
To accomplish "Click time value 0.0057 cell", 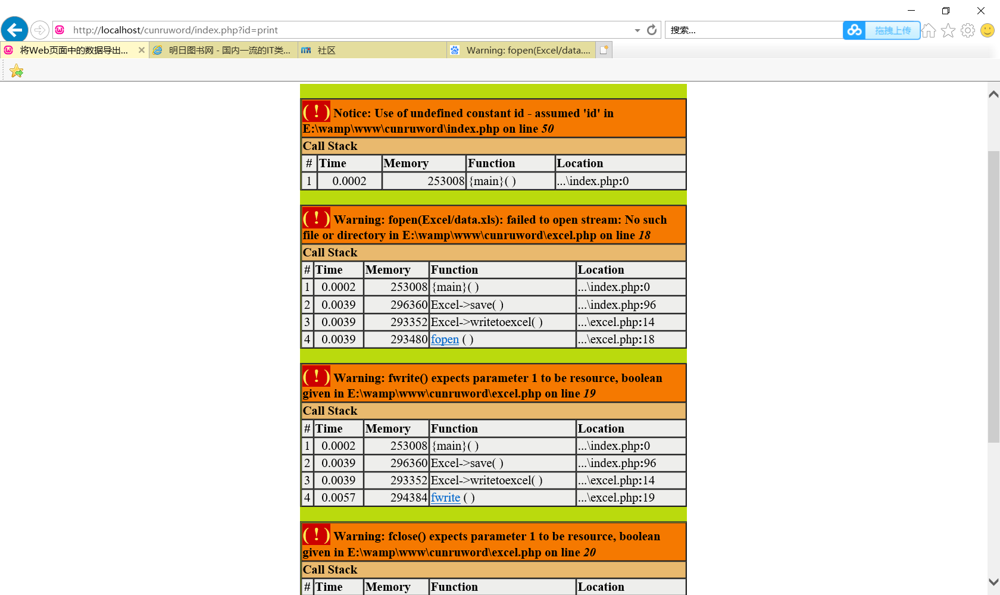I will point(338,497).
